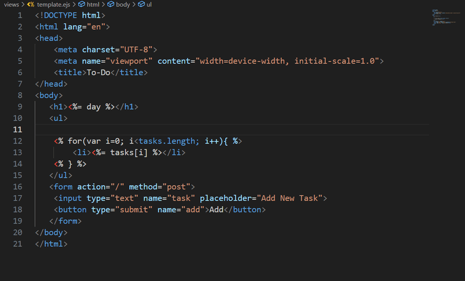Open the html breadcrumb segment
Viewport: 465px width, 281px height.
point(93,4)
